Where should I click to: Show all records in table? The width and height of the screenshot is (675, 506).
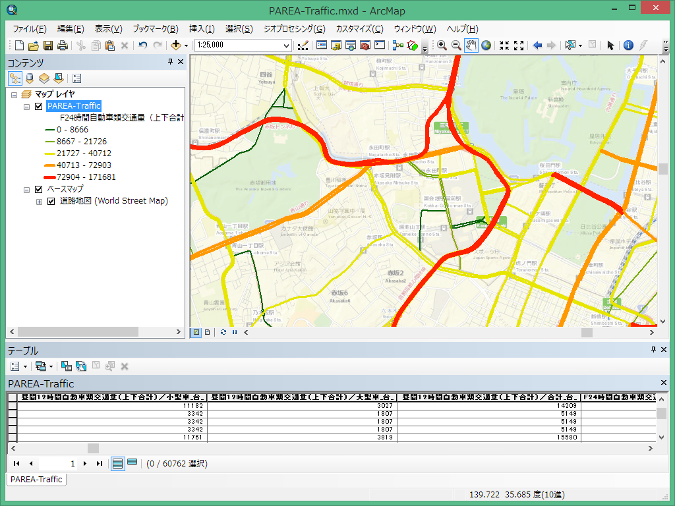(x=117, y=463)
